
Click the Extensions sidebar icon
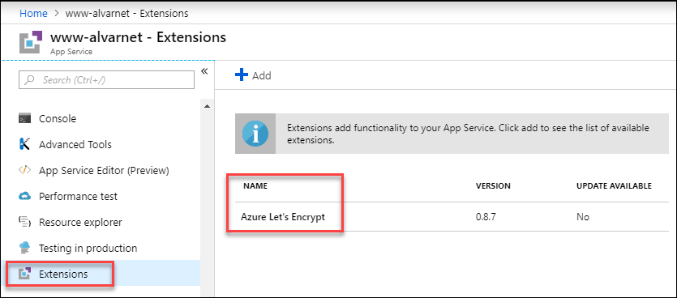tap(24, 274)
